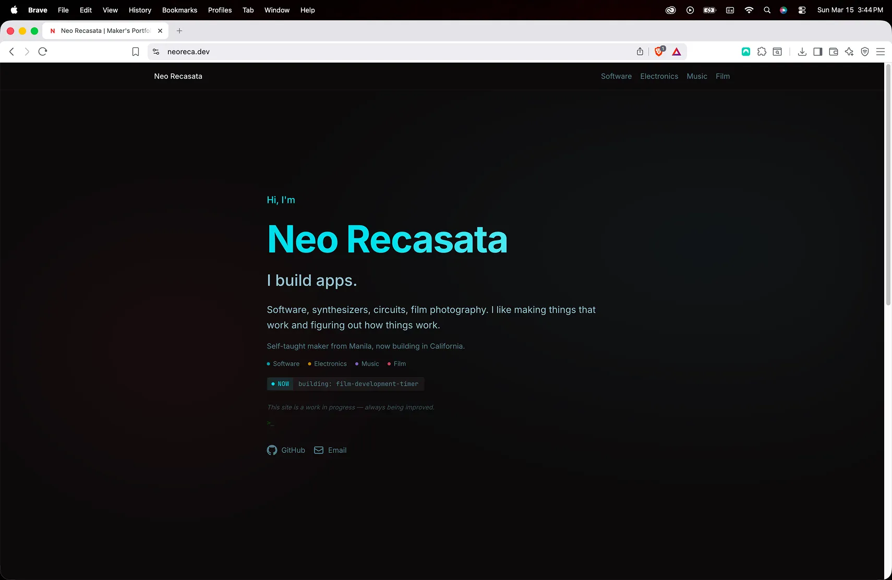Open the Extensions puzzle icon
This screenshot has width=892, height=580.
[762, 52]
